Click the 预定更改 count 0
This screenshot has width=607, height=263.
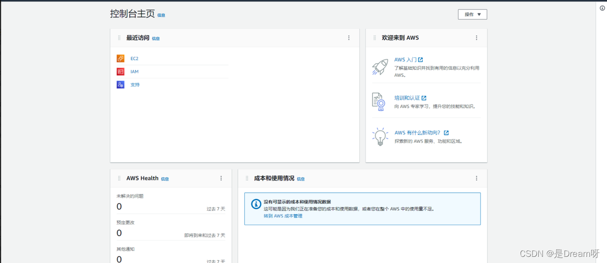(119, 233)
